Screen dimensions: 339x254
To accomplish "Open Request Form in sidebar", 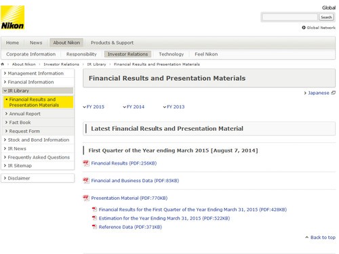I will click(x=39, y=131).
